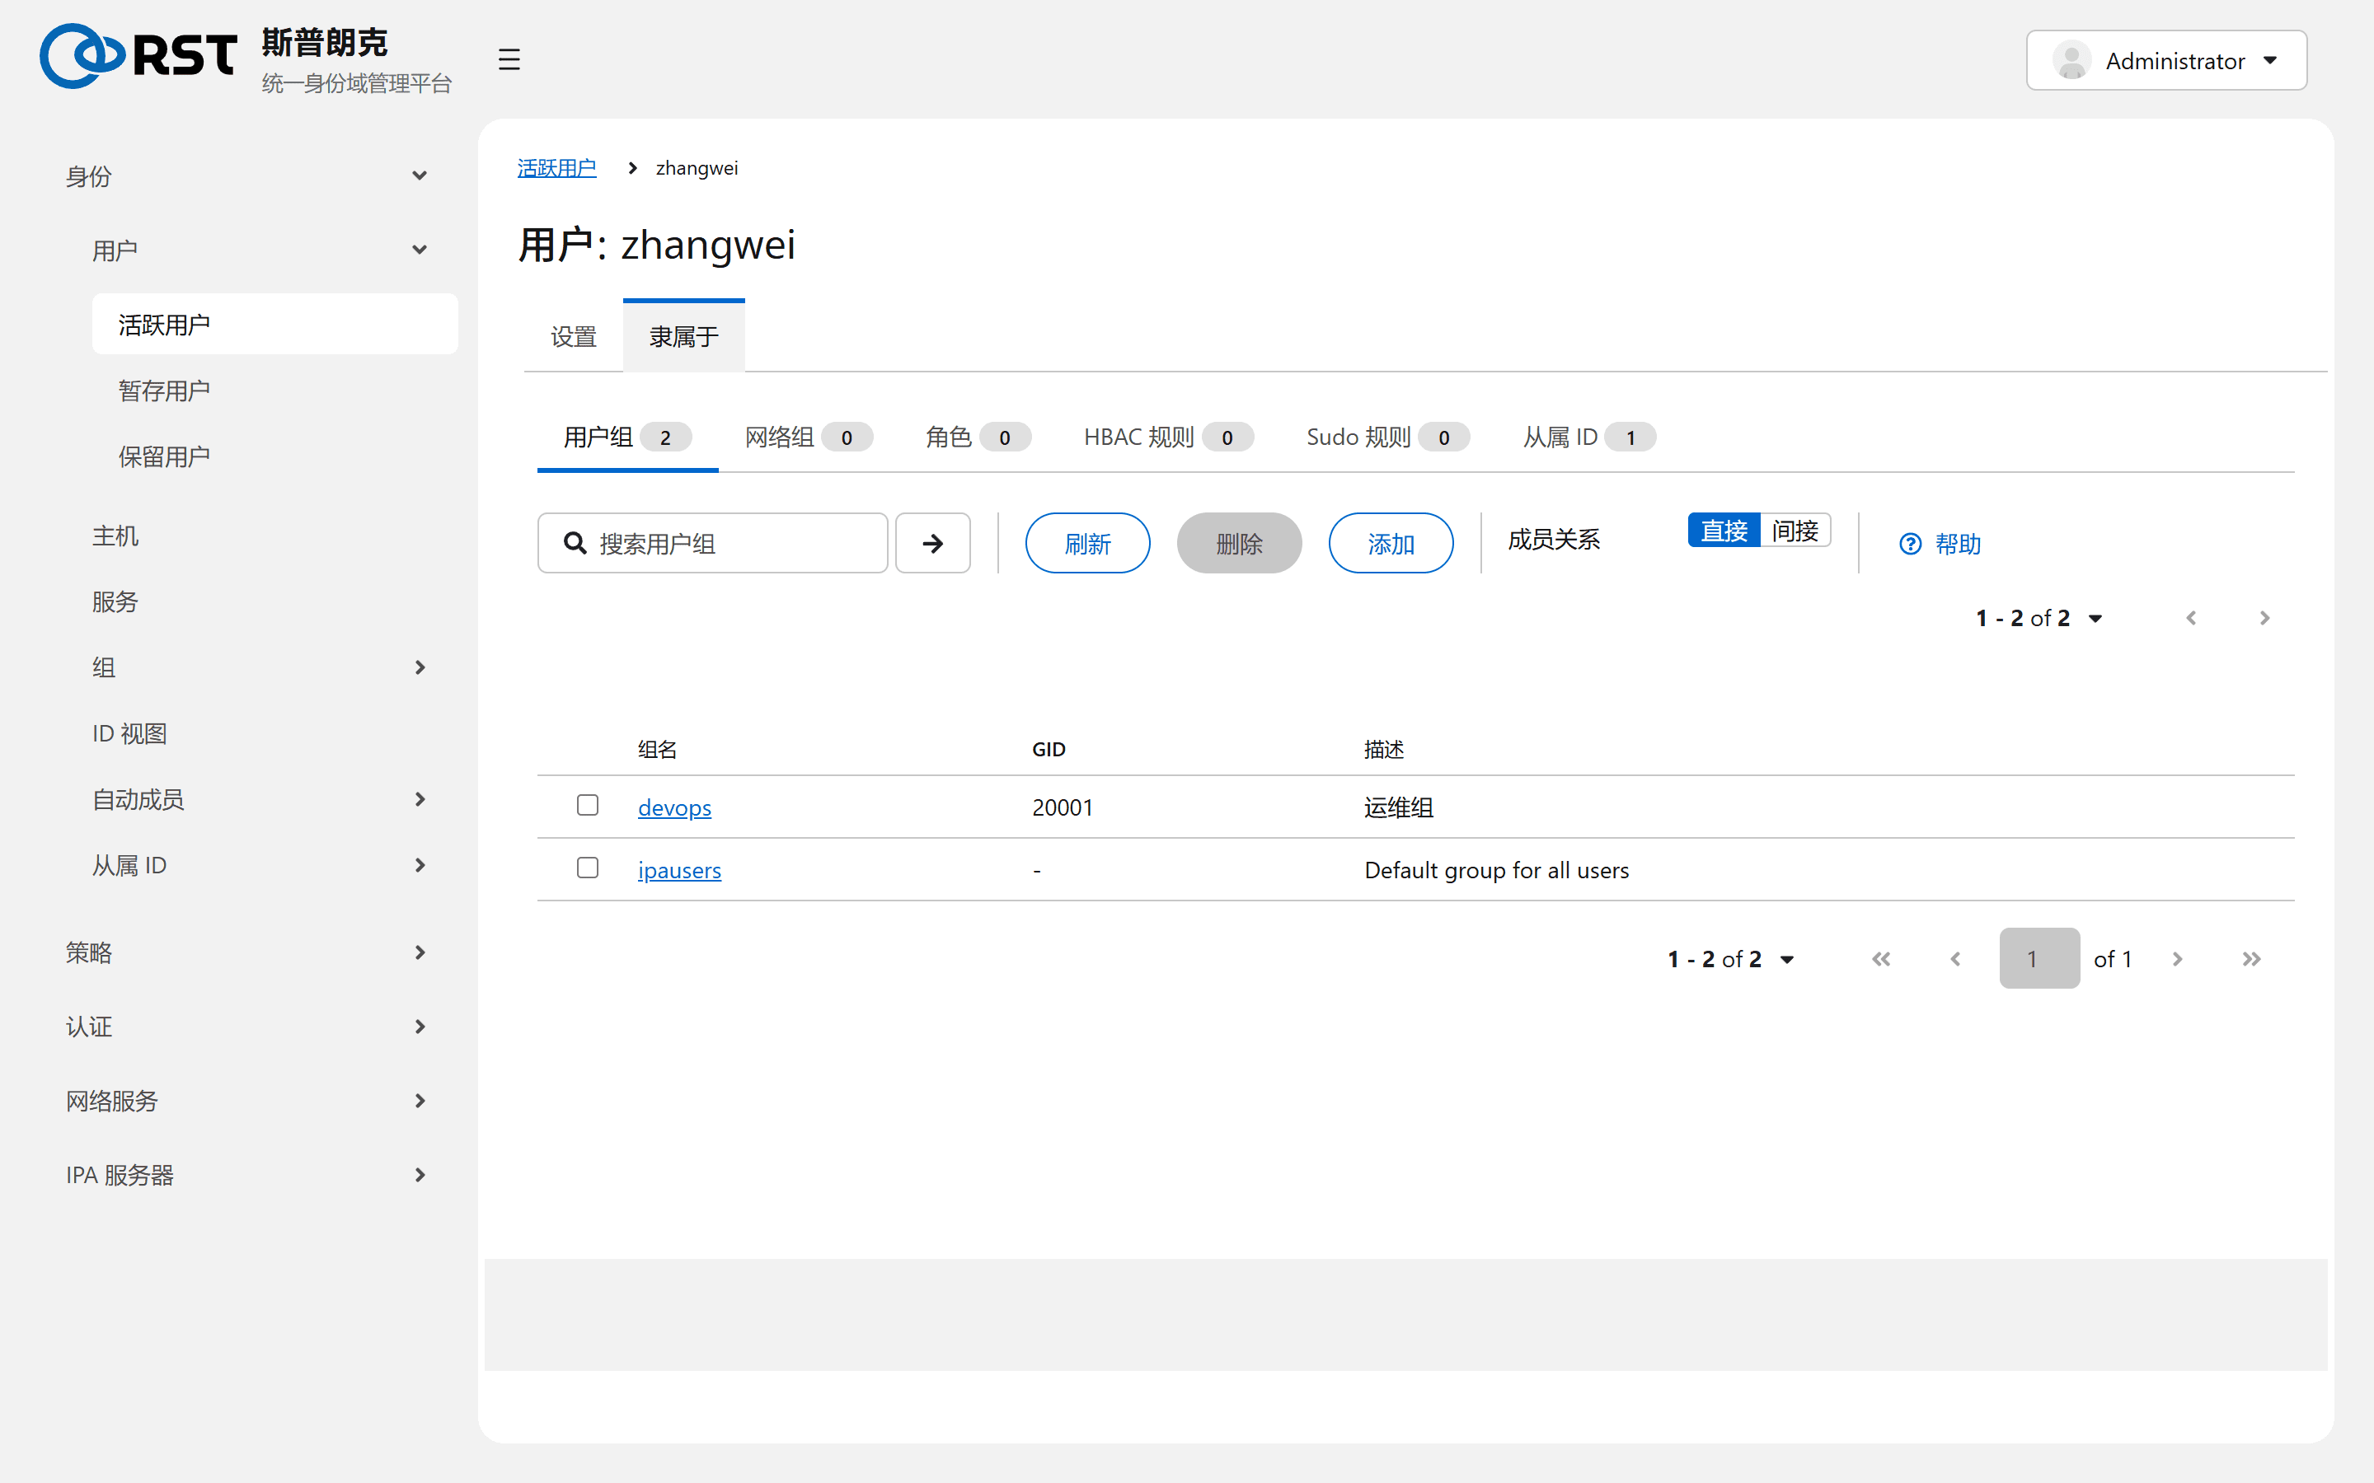
Task: Click the 活跃用户 breadcrumb link
Action: tap(556, 168)
